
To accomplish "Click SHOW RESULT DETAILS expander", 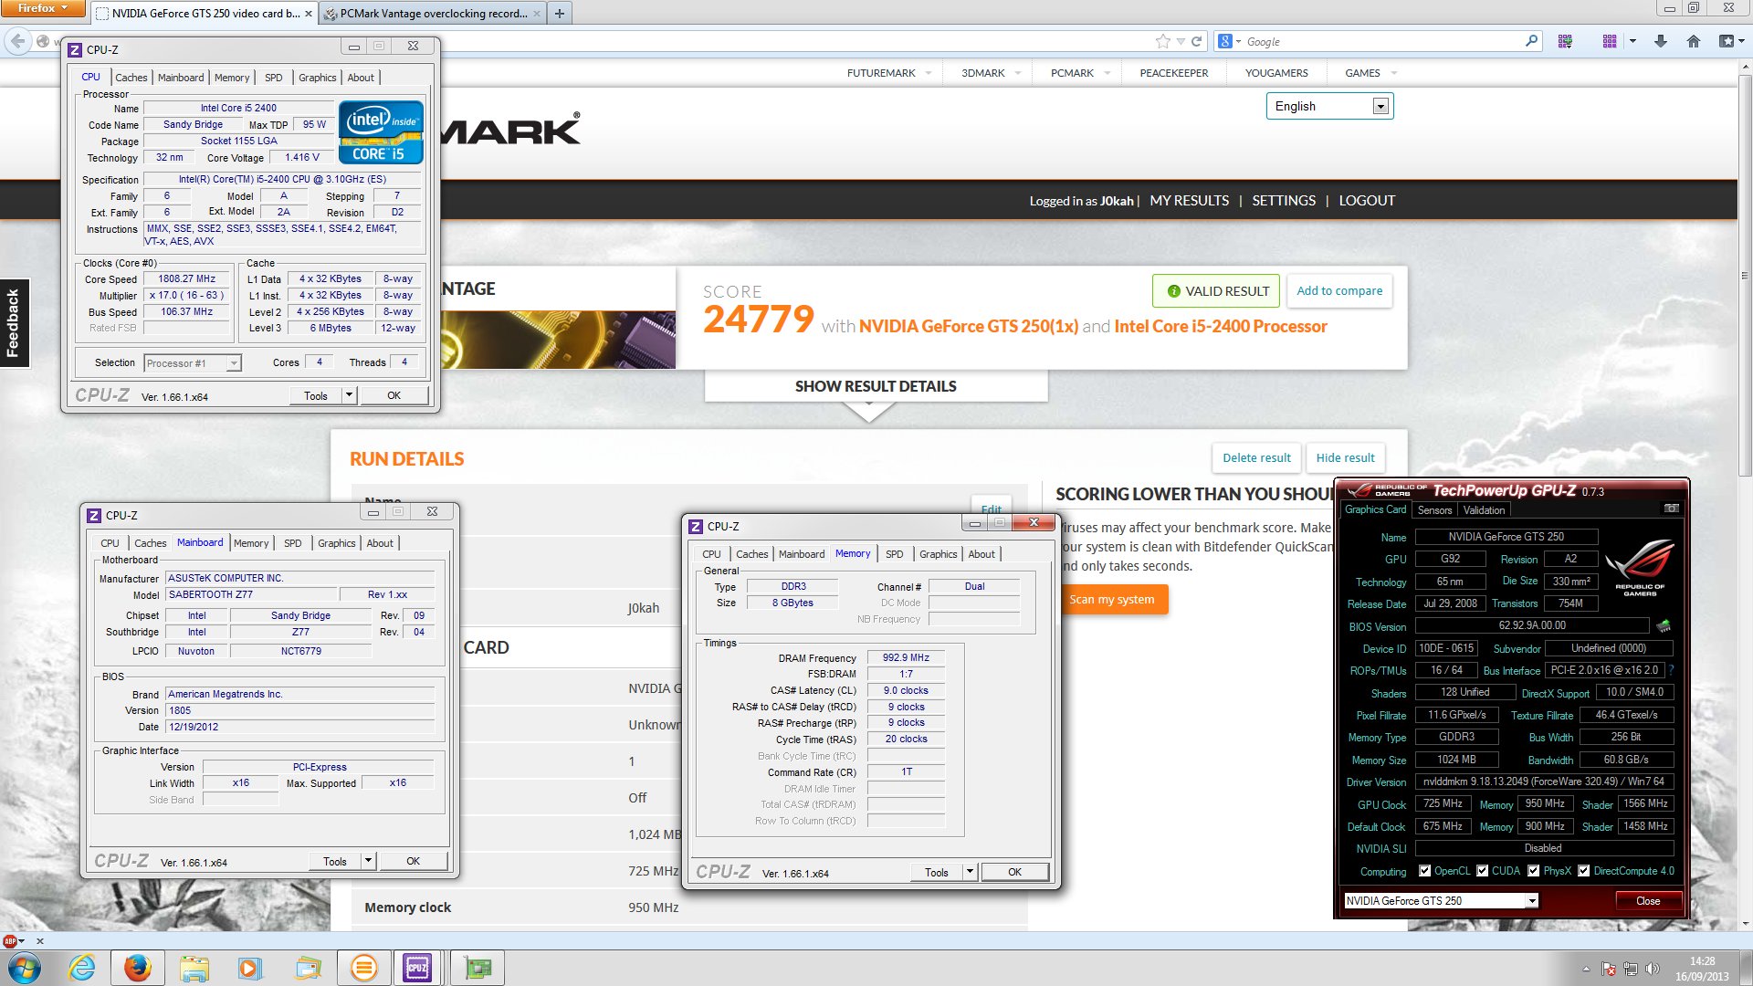I will [876, 387].
